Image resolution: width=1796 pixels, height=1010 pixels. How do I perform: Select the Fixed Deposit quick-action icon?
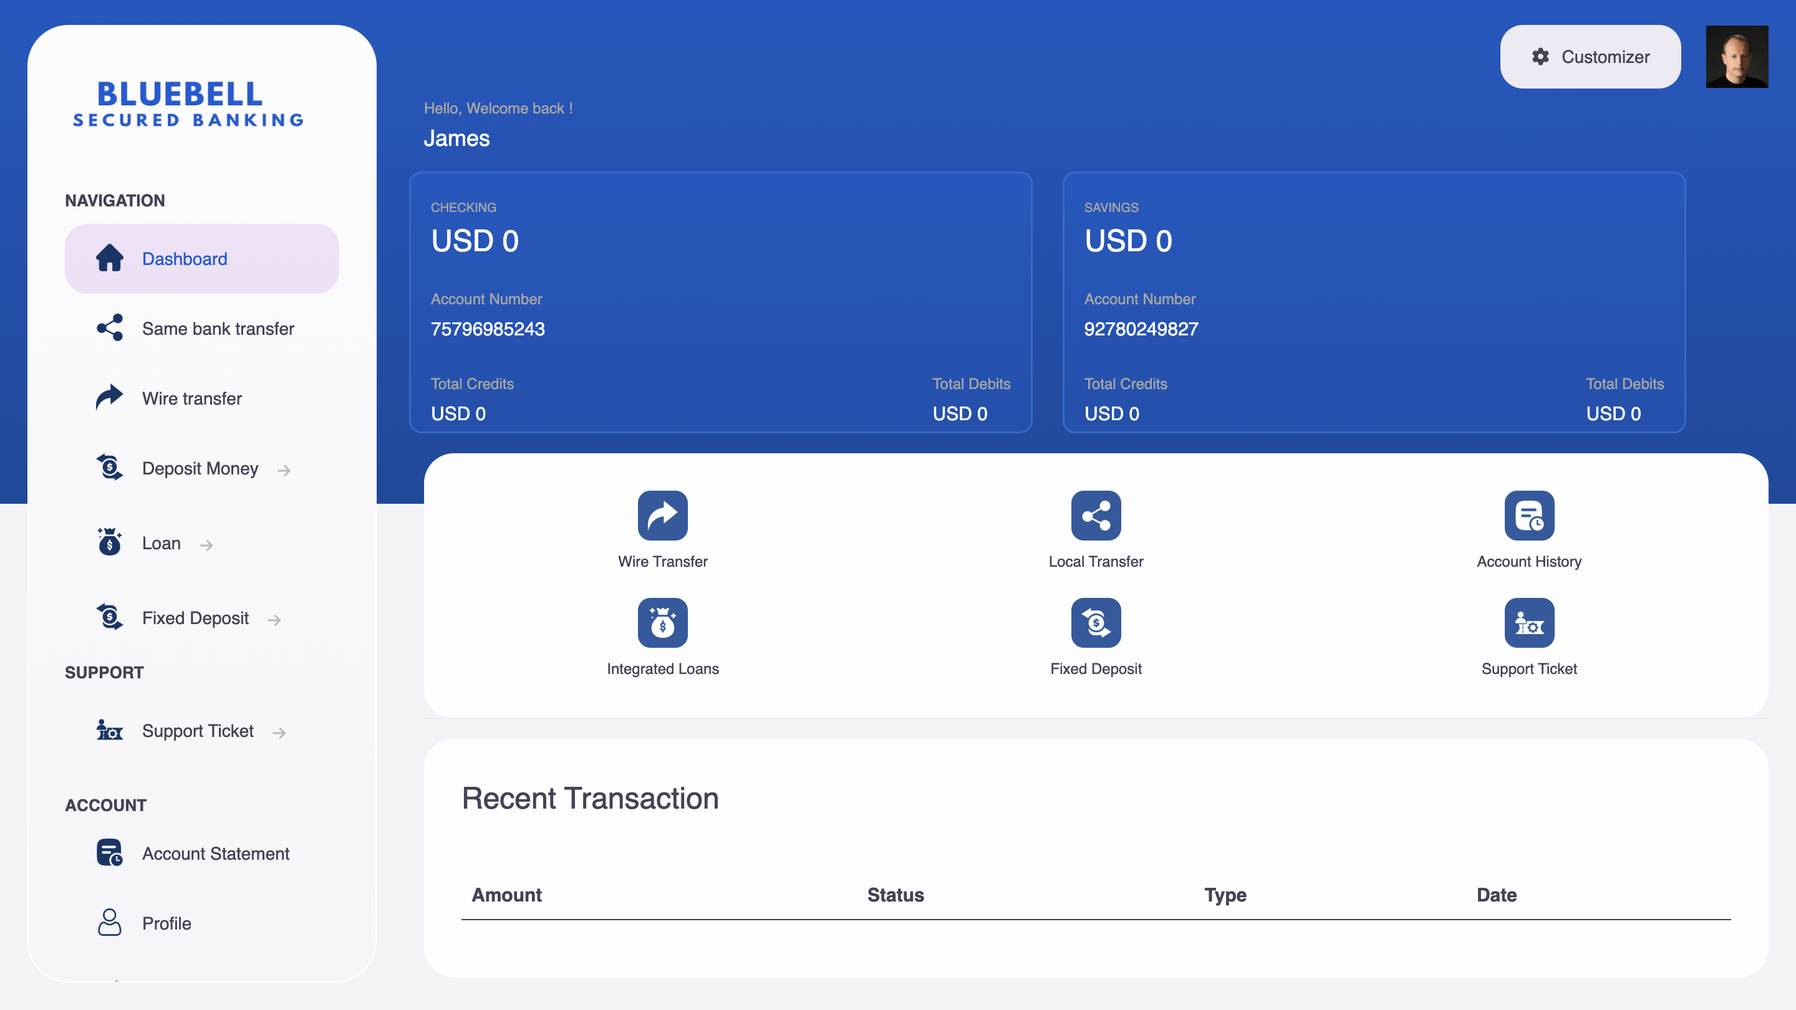[1095, 622]
